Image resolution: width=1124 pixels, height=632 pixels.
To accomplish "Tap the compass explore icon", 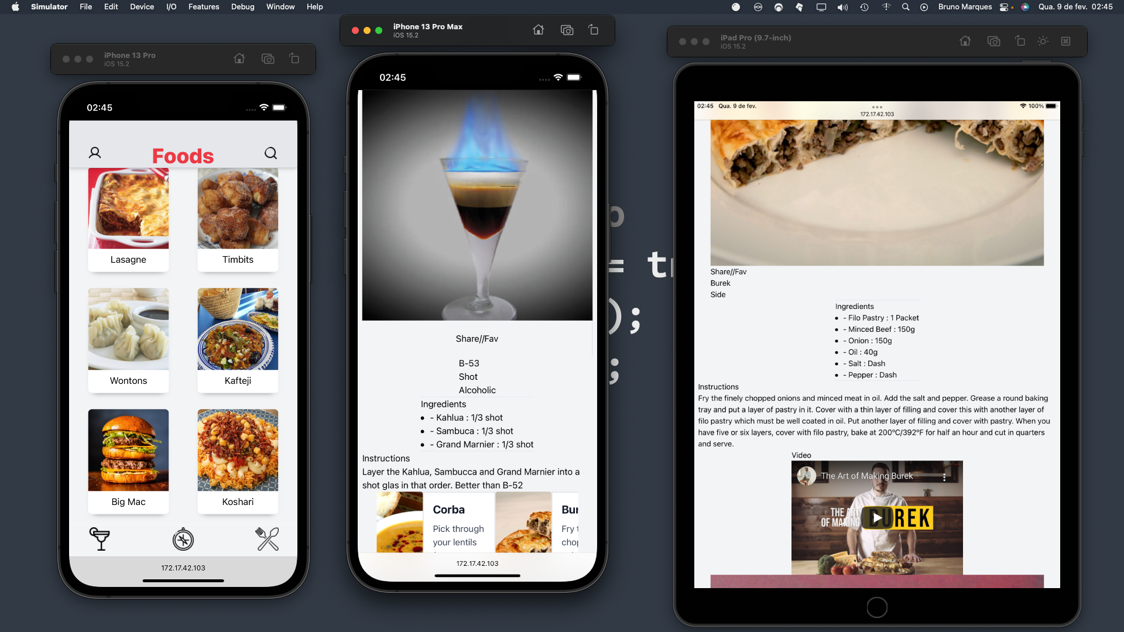I will point(183,540).
